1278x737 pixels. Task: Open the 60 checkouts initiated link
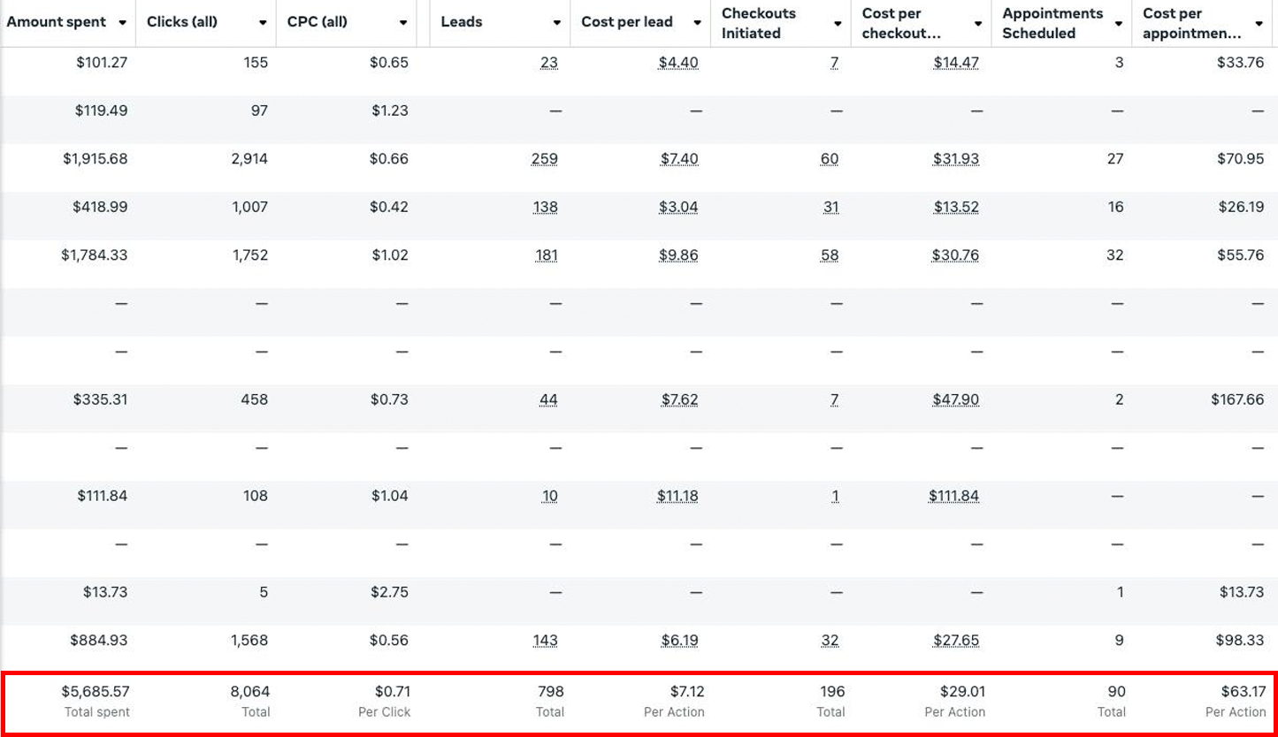pyautogui.click(x=829, y=159)
